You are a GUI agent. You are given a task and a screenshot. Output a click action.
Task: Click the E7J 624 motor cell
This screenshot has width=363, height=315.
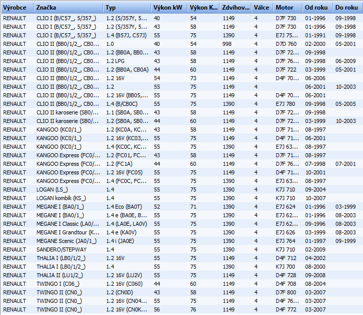[286, 206]
